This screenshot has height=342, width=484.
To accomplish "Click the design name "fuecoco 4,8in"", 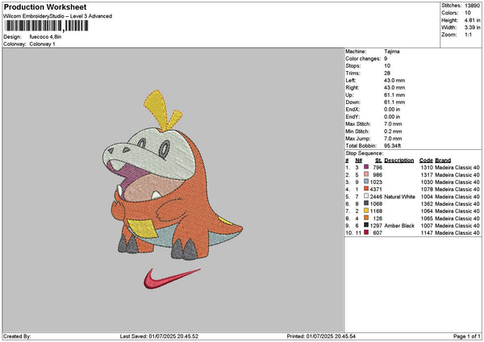I will [45, 37].
